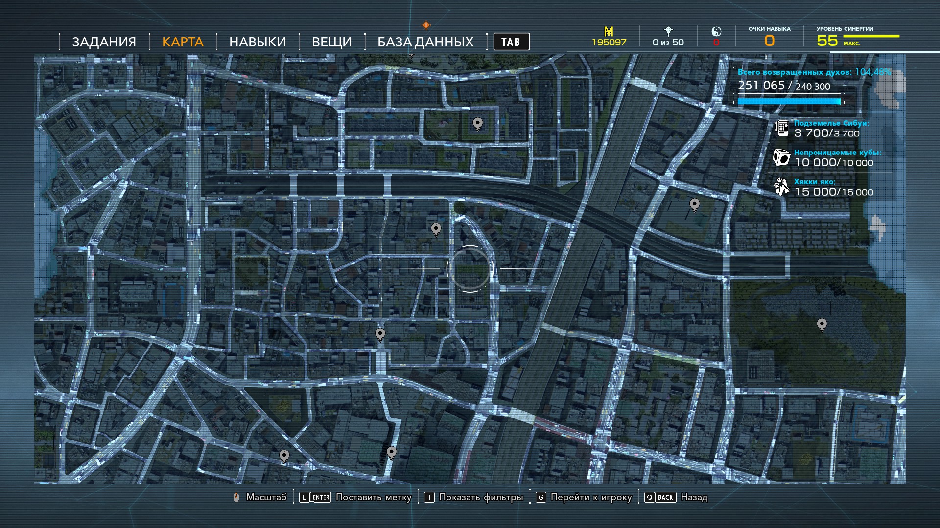The height and width of the screenshot is (528, 940).
Task: Switch to the НАВЫКИ tab
Action: (x=258, y=42)
